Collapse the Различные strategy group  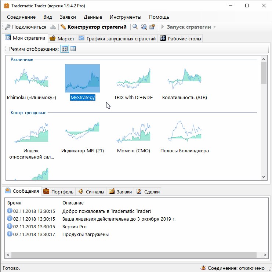[x=22, y=59]
